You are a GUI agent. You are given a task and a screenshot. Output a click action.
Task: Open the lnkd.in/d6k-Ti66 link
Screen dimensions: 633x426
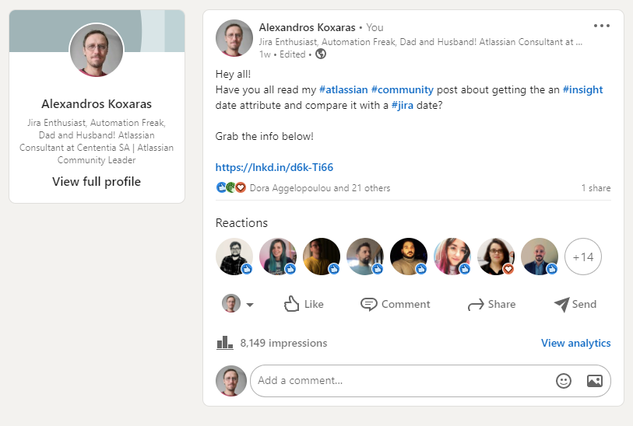[x=274, y=167]
